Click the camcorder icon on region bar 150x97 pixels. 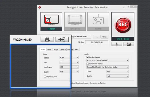[x=47, y=40]
